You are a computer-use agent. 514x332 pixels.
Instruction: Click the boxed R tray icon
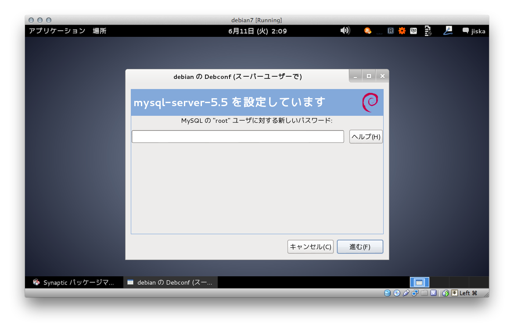click(390, 31)
